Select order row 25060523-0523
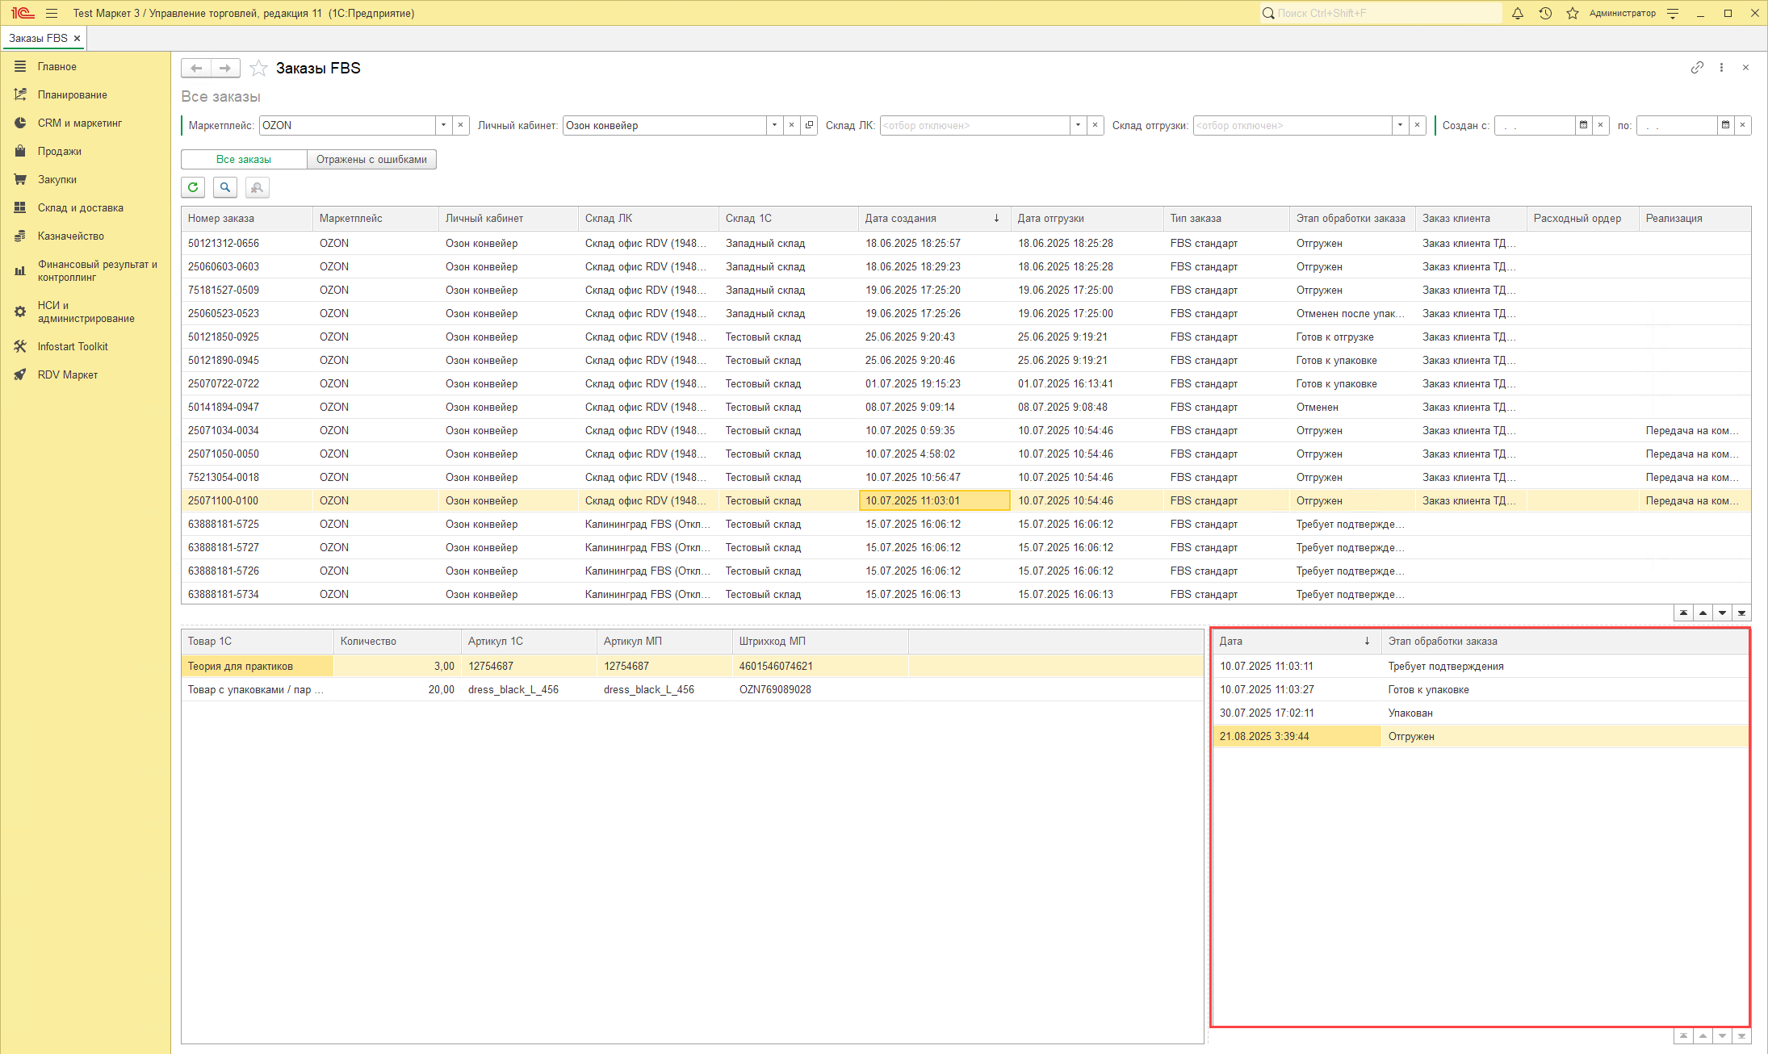 [966, 313]
